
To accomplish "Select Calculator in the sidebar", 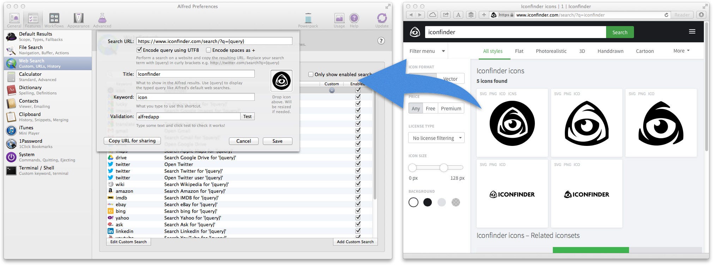I will (x=48, y=77).
